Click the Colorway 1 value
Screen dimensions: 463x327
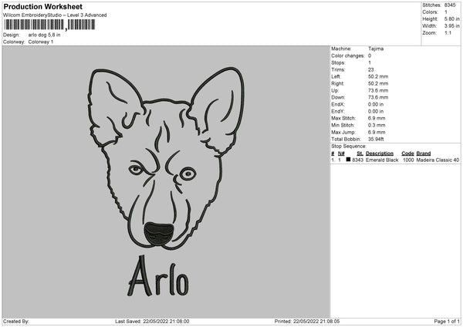pos(40,42)
